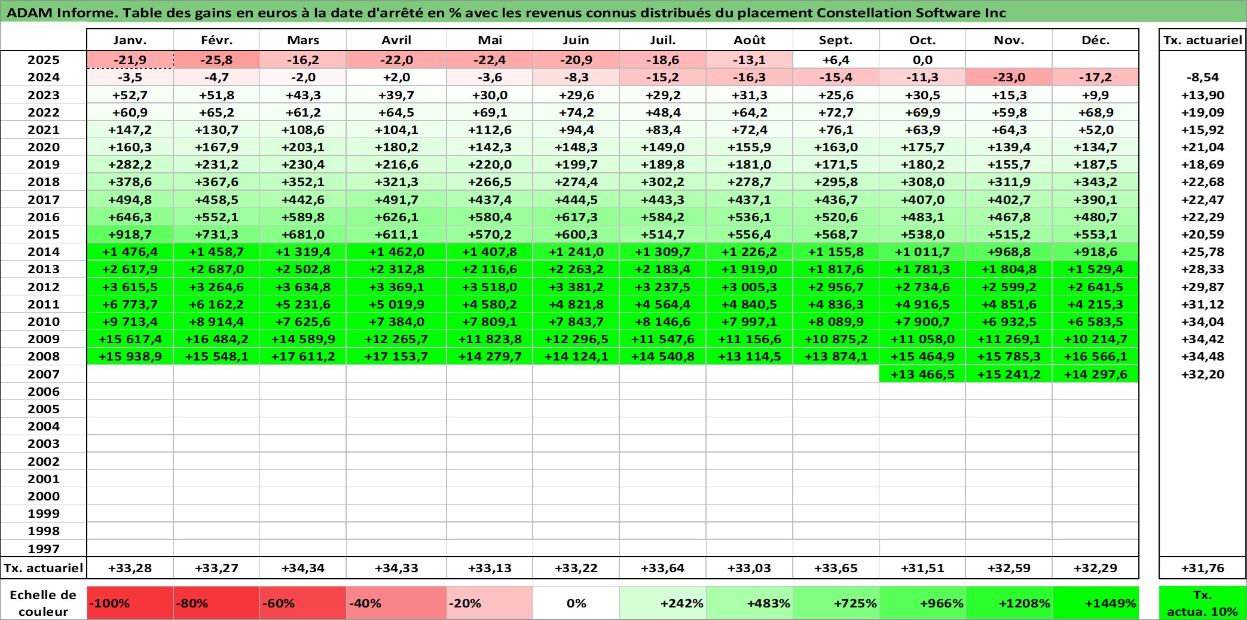Select cell +16 484,2 in 2009 row
Image resolution: width=1247 pixels, height=620 pixels.
(216, 339)
